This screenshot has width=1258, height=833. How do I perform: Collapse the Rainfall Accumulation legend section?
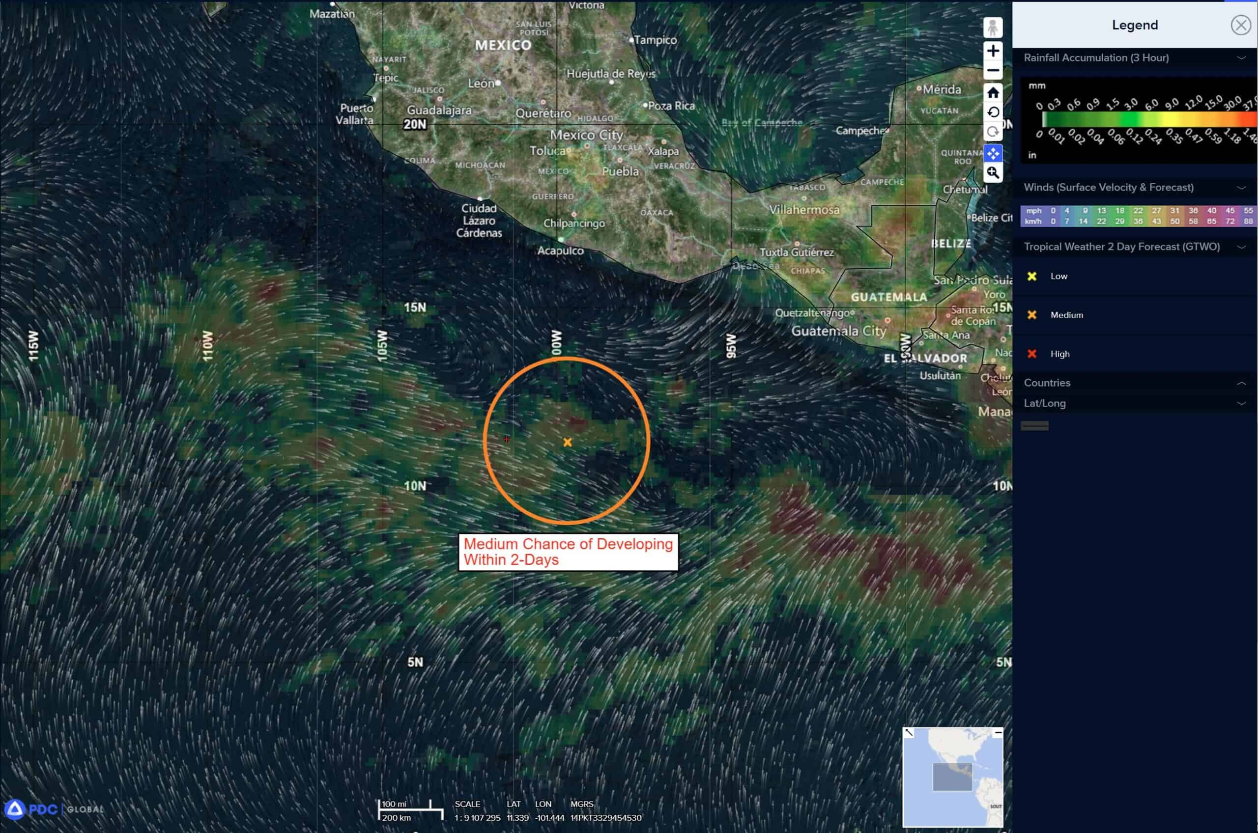tap(1241, 58)
